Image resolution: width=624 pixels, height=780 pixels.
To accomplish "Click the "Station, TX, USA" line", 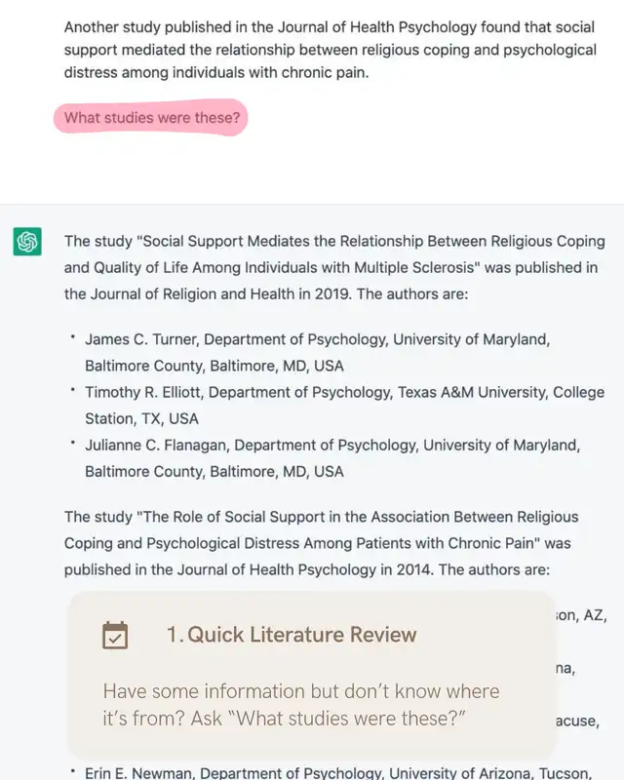I will pos(141,419).
